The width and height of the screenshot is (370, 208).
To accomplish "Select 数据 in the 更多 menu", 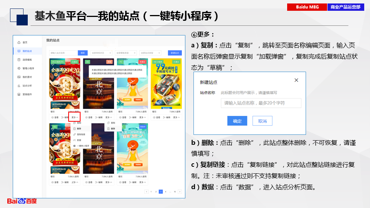I will click(x=79, y=140).
